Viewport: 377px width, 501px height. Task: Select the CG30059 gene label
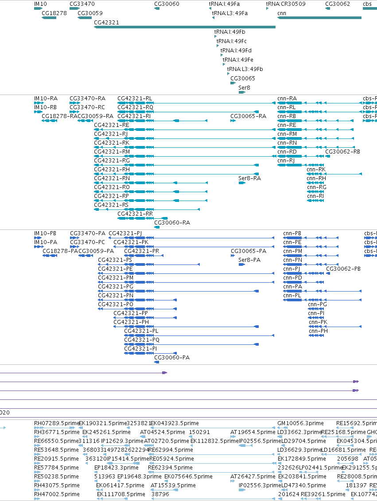point(90,13)
